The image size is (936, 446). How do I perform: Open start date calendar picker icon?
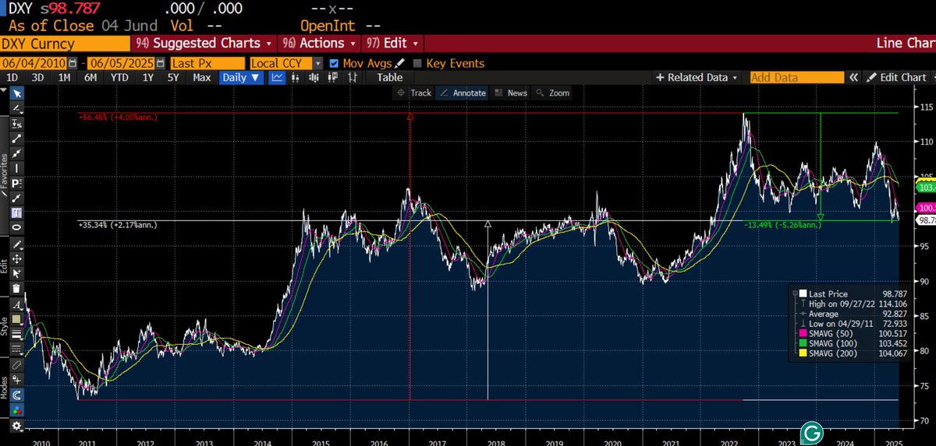point(73,63)
